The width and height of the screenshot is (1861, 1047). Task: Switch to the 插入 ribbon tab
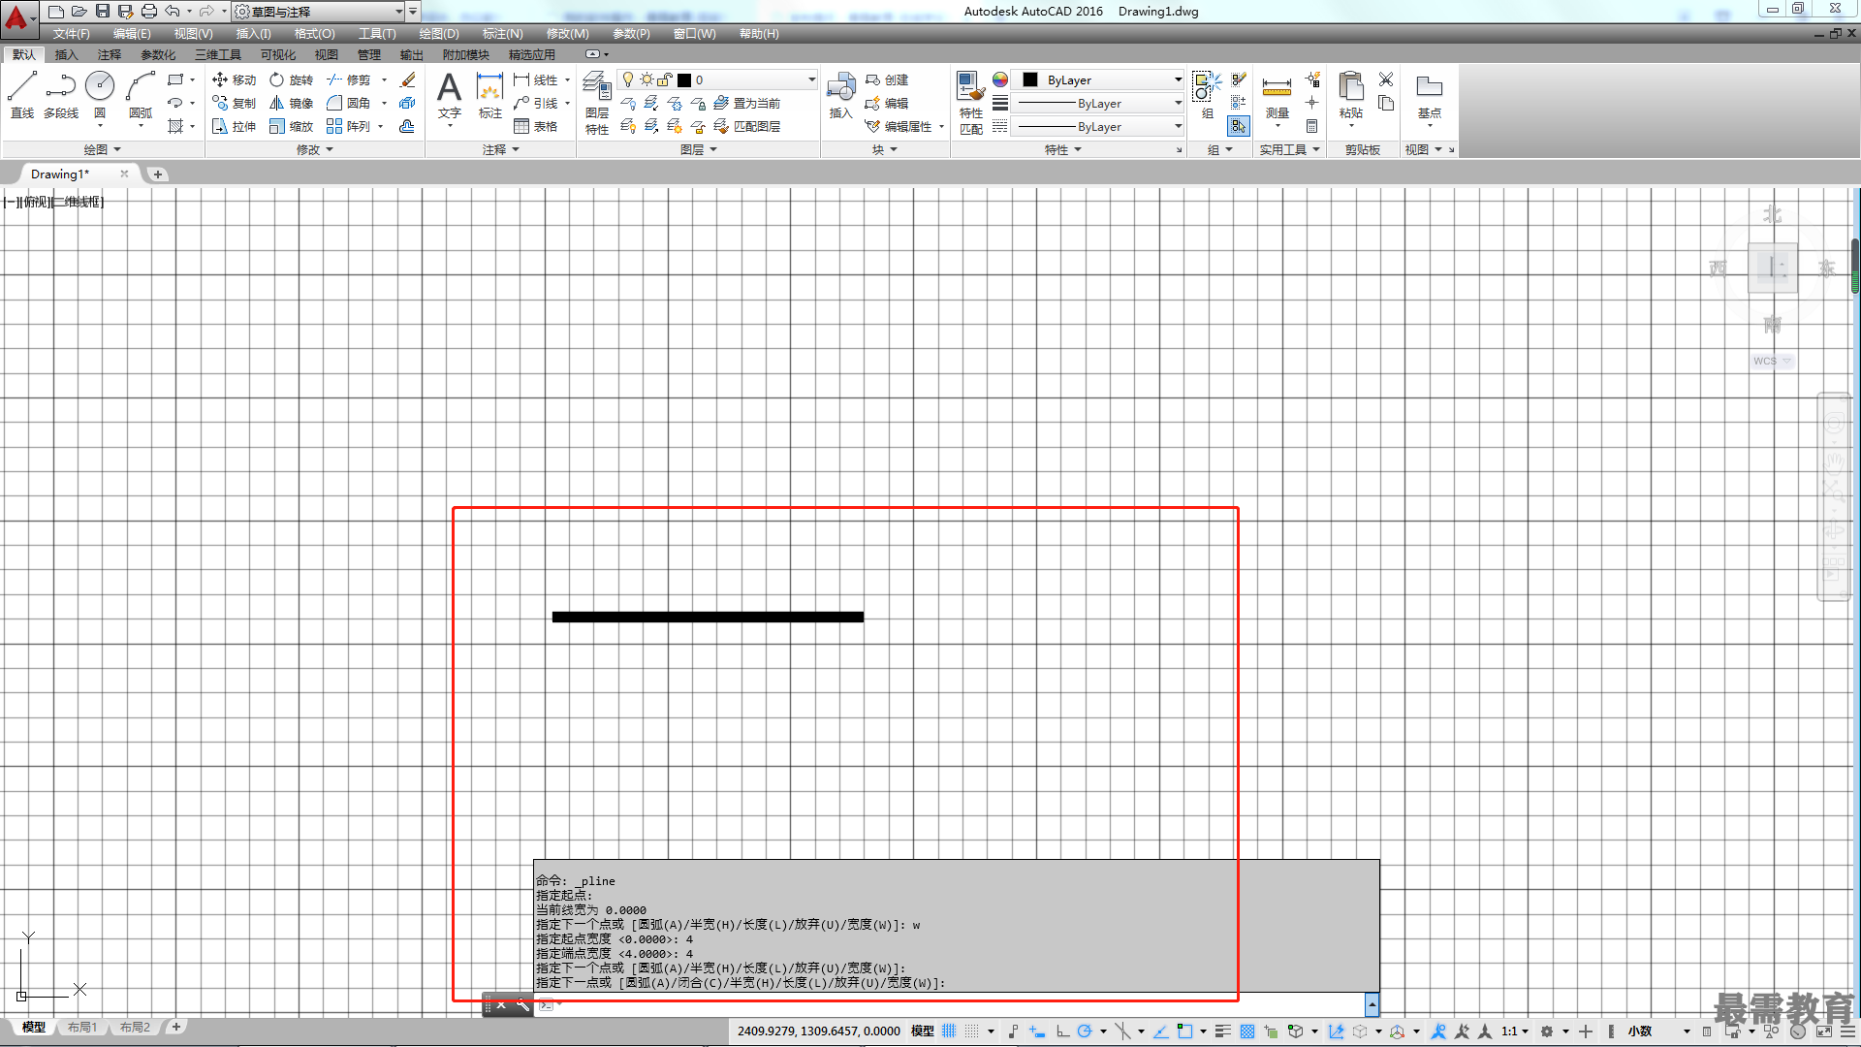[66, 54]
